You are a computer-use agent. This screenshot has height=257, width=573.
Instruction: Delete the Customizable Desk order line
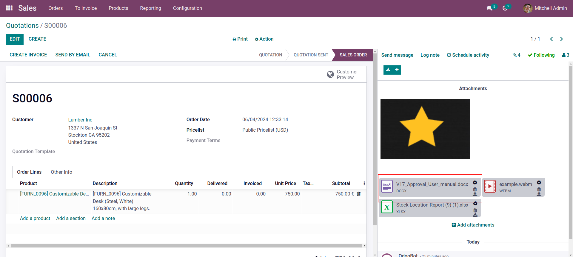[x=359, y=194]
